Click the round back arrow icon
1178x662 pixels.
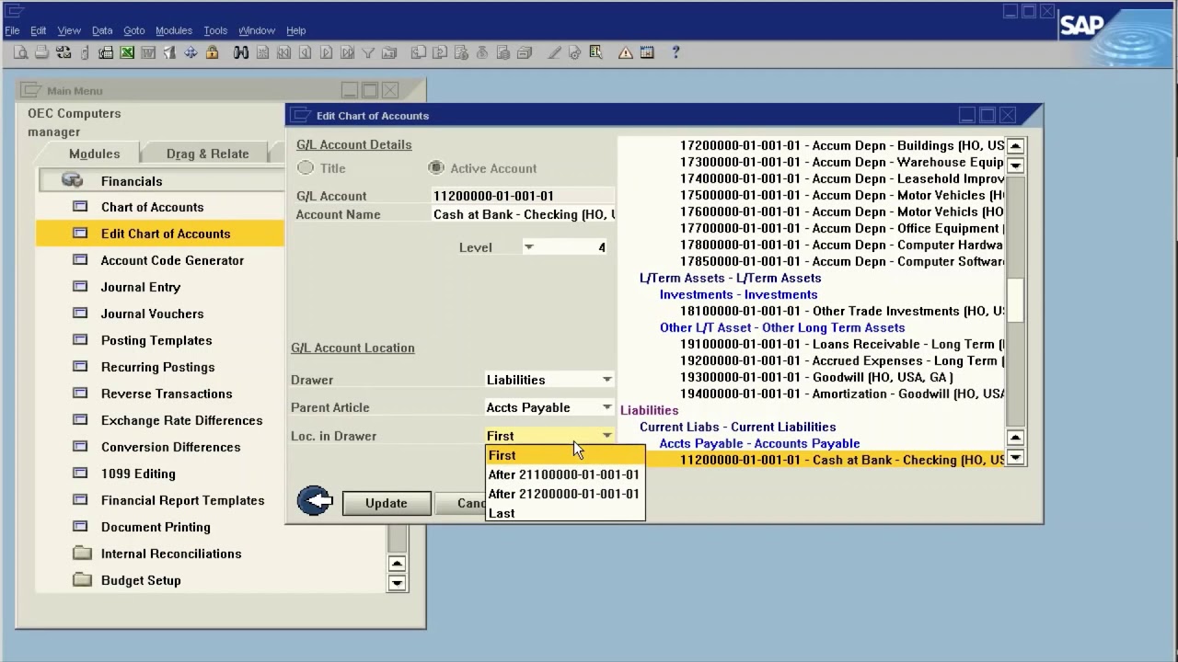click(x=315, y=501)
